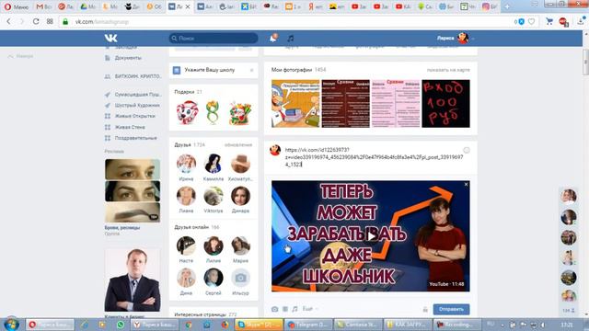Click the Отправить button

click(451, 309)
